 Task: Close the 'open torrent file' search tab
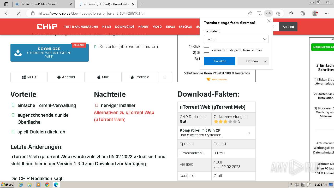(x=71, y=4)
